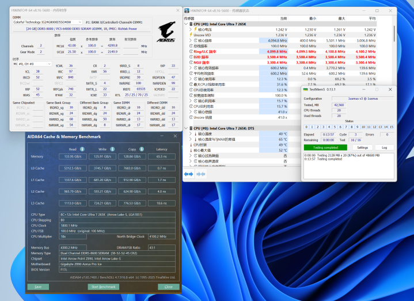Expand the 核心有效频率 sensor row
414x301 pixels.
click(191, 68)
